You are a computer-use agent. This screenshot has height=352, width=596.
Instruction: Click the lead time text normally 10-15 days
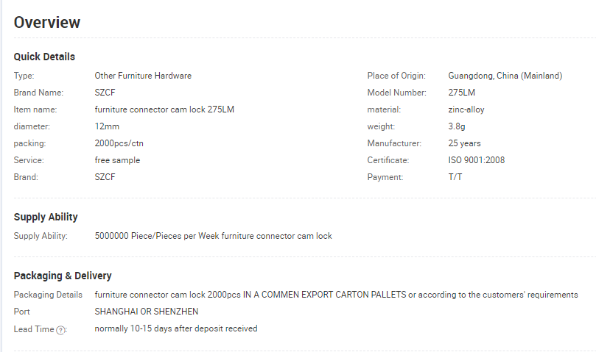pyautogui.click(x=133, y=328)
